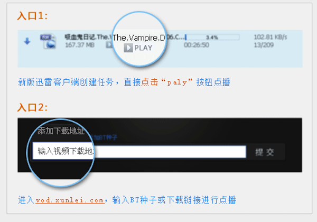
Task: Click the orange 点击 "paly" text
Action: (166, 82)
